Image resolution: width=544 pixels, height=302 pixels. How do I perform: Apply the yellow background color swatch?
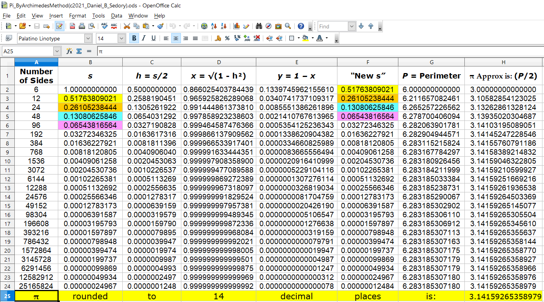point(305,38)
